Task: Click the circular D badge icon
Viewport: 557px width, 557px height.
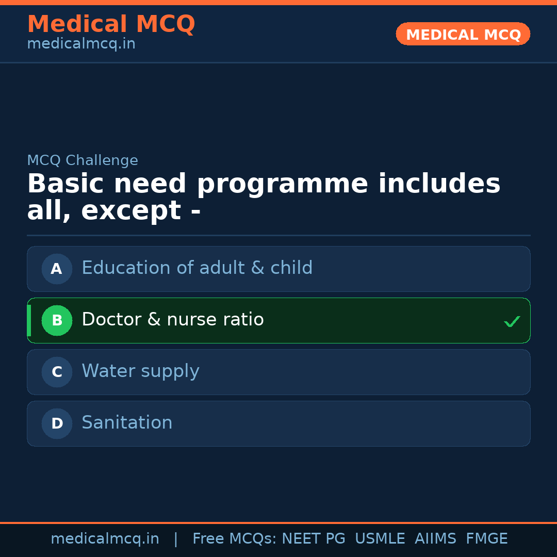Action: point(57,423)
